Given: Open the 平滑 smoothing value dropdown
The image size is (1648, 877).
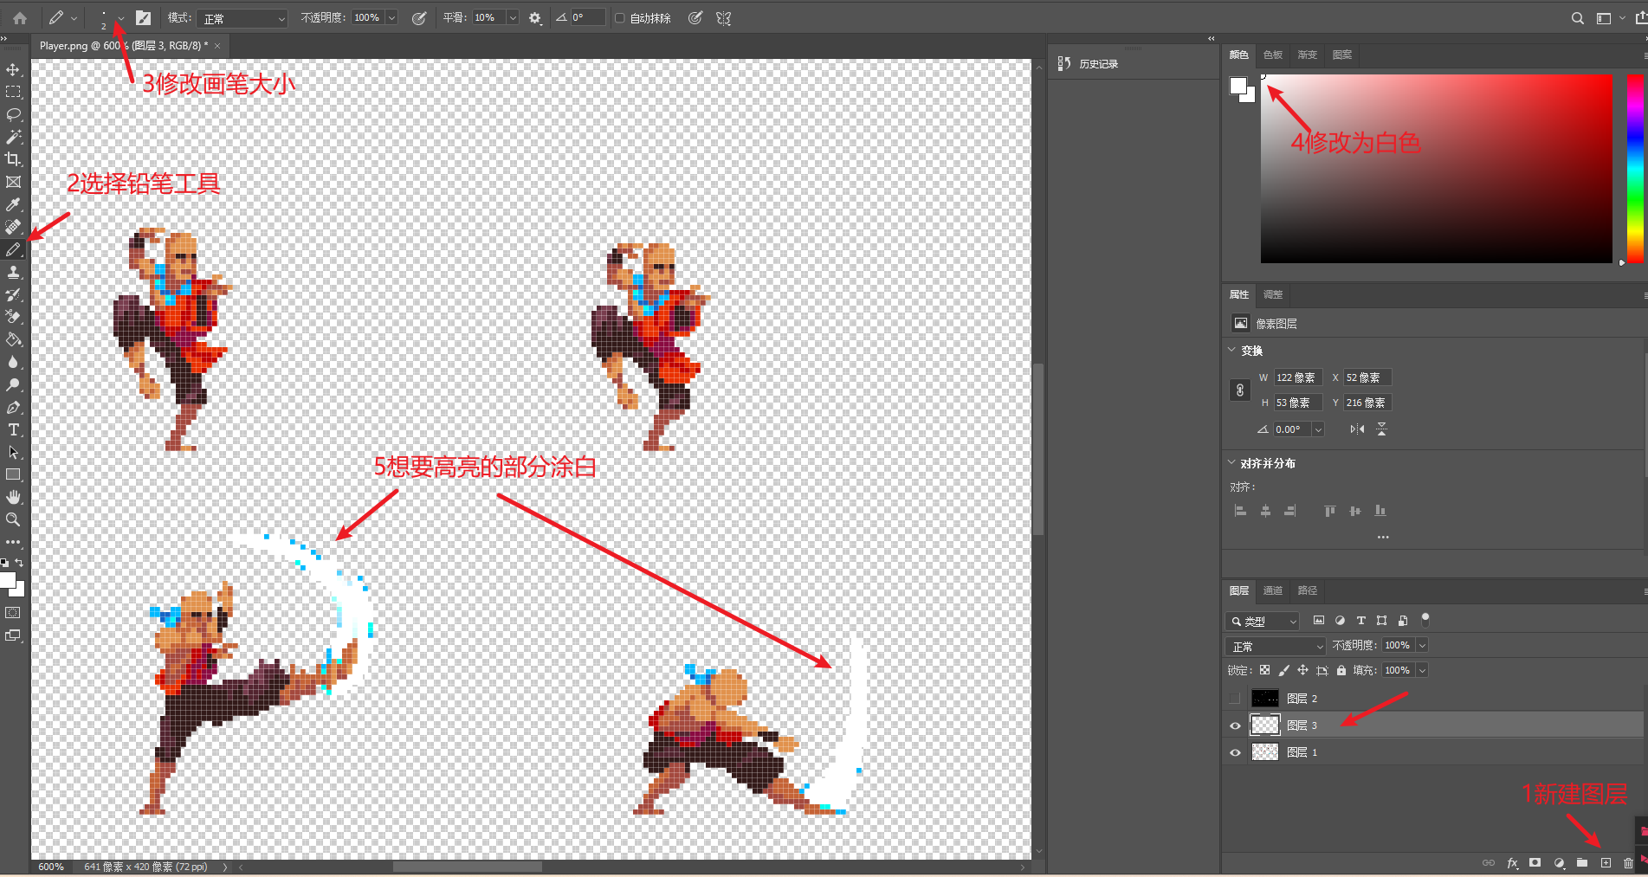Looking at the screenshot, I should [513, 18].
